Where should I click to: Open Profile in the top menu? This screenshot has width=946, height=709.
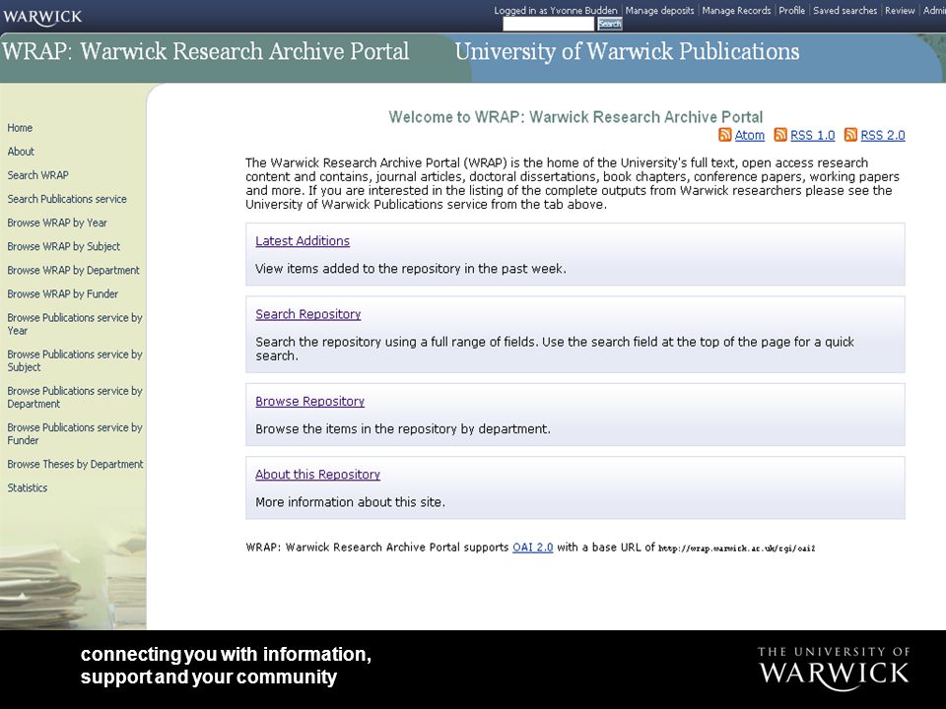tap(791, 10)
